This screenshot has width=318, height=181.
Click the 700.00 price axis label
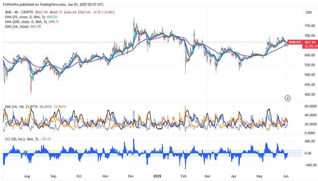pyautogui.click(x=310, y=36)
